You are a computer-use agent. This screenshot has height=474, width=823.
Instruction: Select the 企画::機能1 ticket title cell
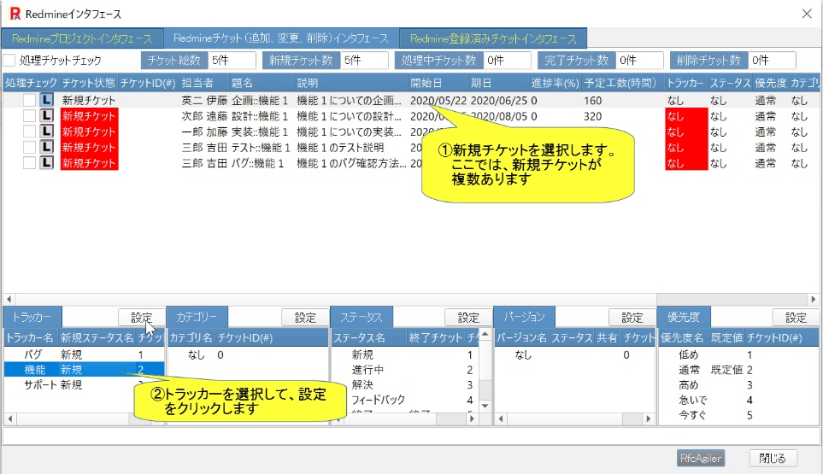[260, 100]
